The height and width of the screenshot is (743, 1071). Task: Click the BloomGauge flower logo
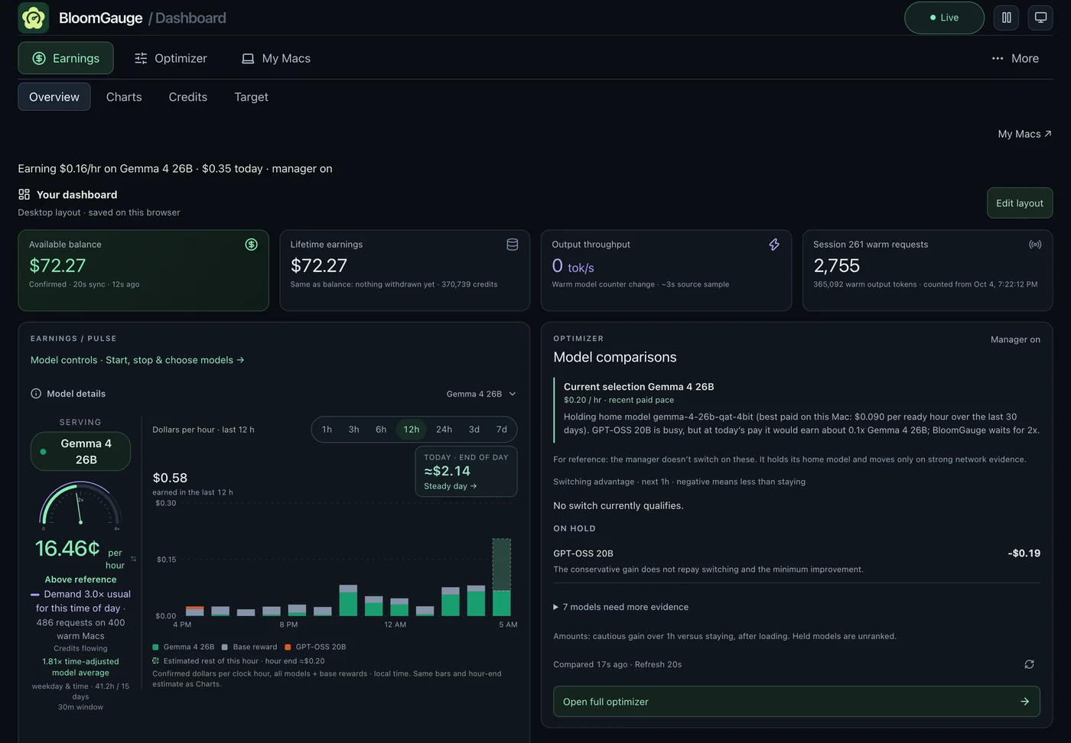click(x=34, y=18)
